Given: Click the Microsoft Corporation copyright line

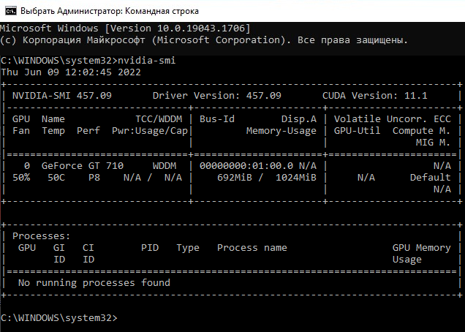Looking at the screenshot, I should pos(204,39).
